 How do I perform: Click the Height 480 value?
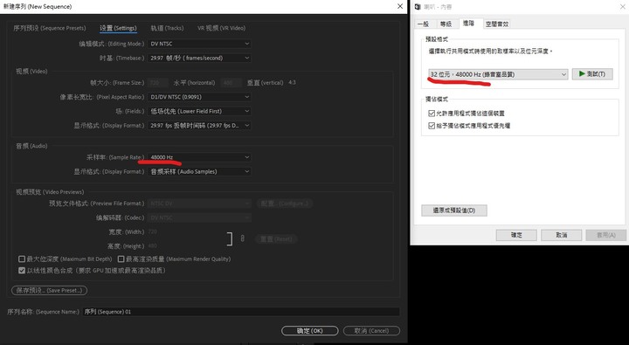152,246
